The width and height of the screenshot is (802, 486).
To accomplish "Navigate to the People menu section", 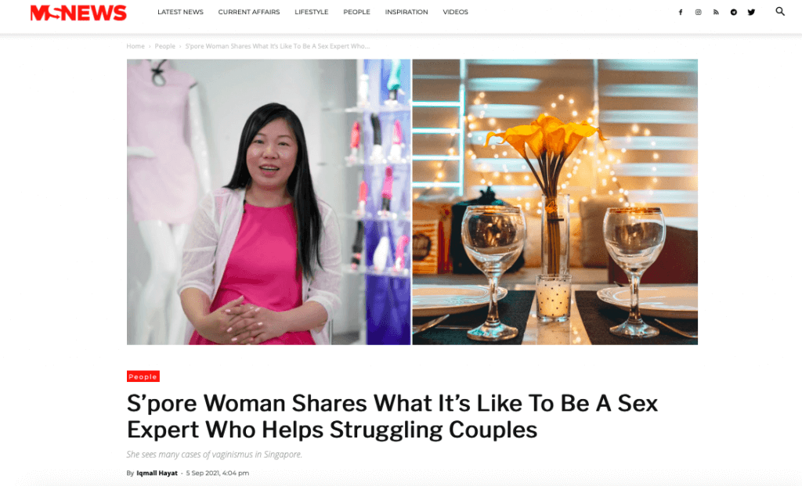I will [x=356, y=12].
